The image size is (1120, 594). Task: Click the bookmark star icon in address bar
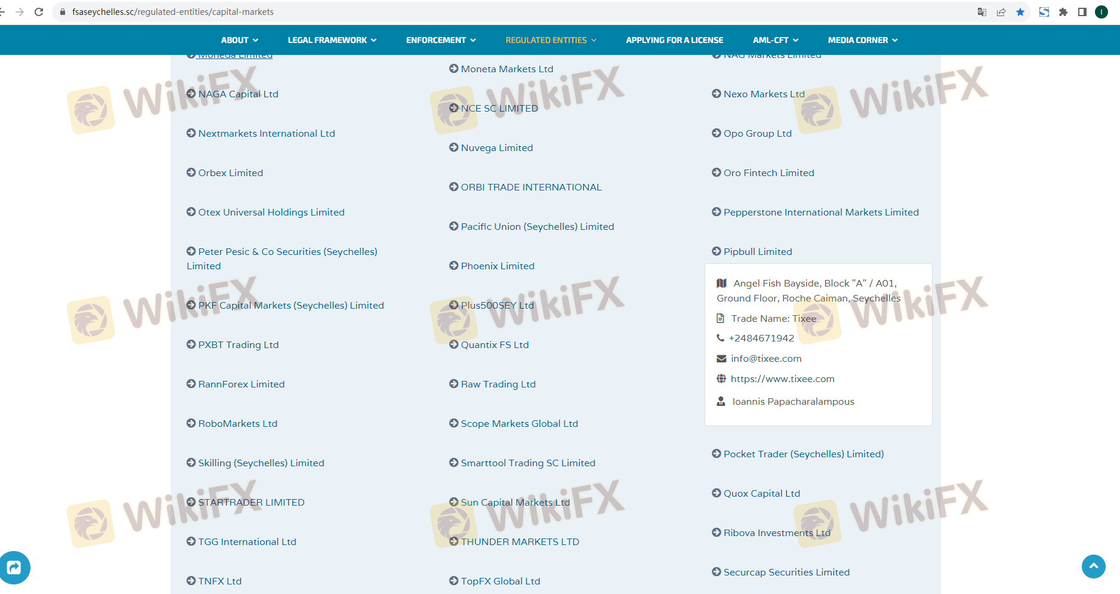coord(1020,12)
